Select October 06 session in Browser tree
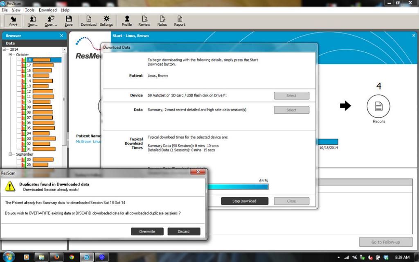419x262 pixels. pos(38,123)
